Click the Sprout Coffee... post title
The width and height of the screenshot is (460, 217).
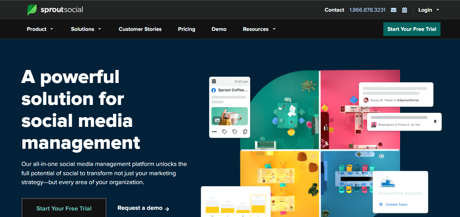coord(233,90)
